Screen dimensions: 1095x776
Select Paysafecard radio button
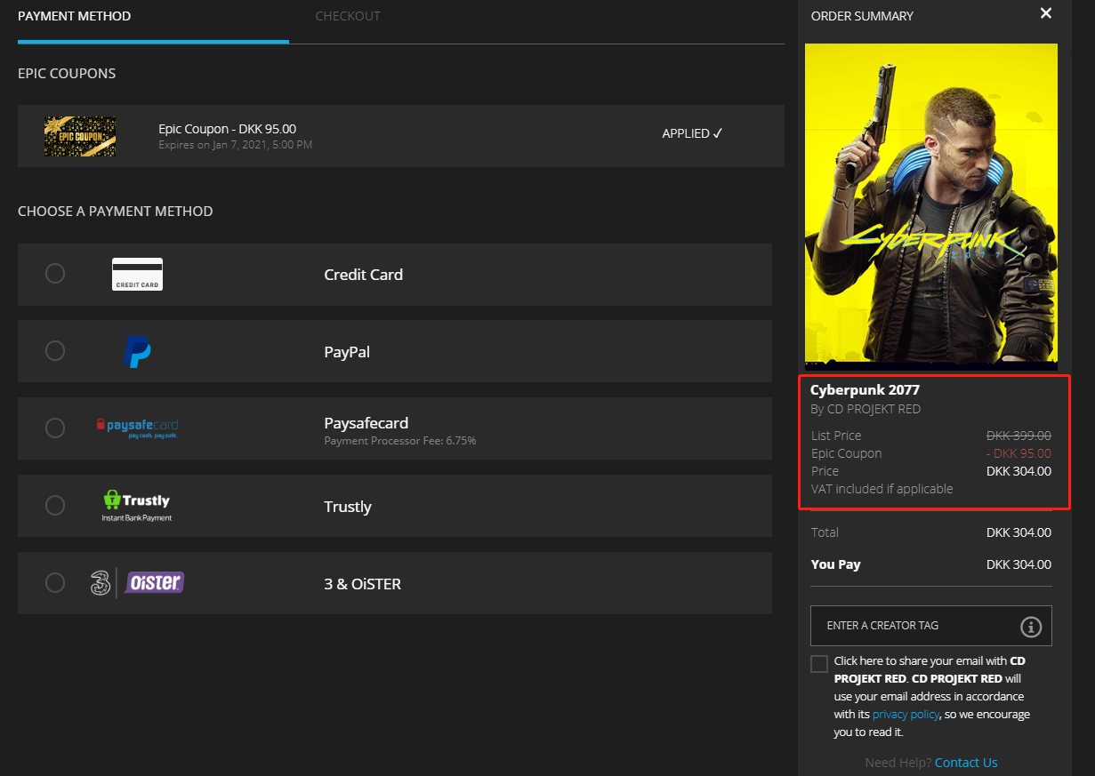tap(55, 428)
